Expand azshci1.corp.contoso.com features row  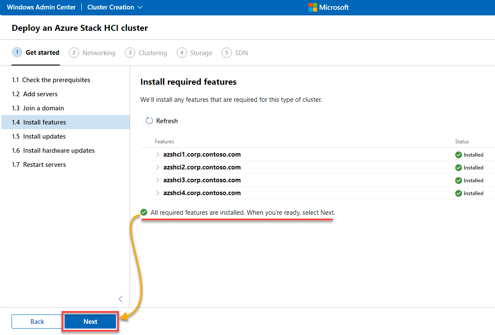pos(157,154)
